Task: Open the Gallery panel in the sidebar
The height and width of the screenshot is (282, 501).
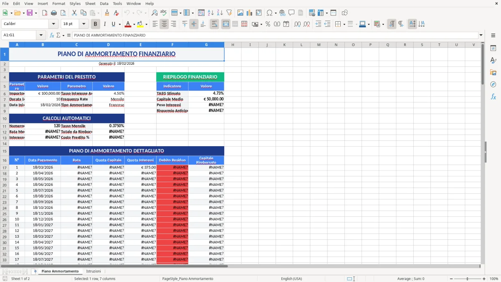Action: pos(494,72)
